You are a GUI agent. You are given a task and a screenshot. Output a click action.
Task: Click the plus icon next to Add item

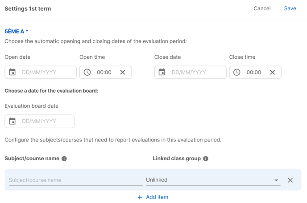140,197
